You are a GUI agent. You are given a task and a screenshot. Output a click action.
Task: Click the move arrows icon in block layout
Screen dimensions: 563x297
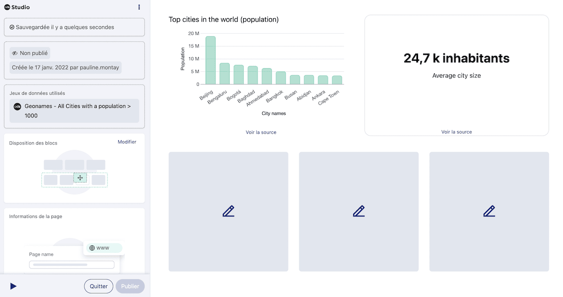click(x=80, y=178)
